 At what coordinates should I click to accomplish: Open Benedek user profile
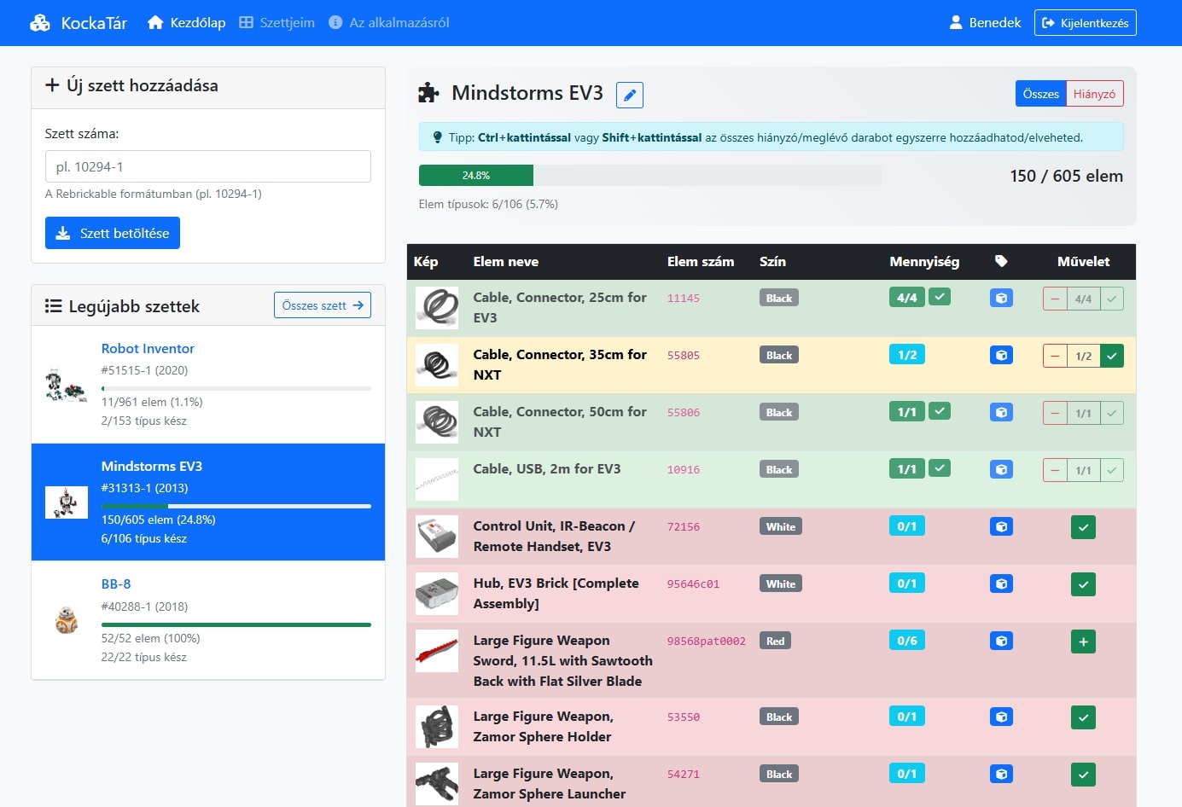[985, 23]
